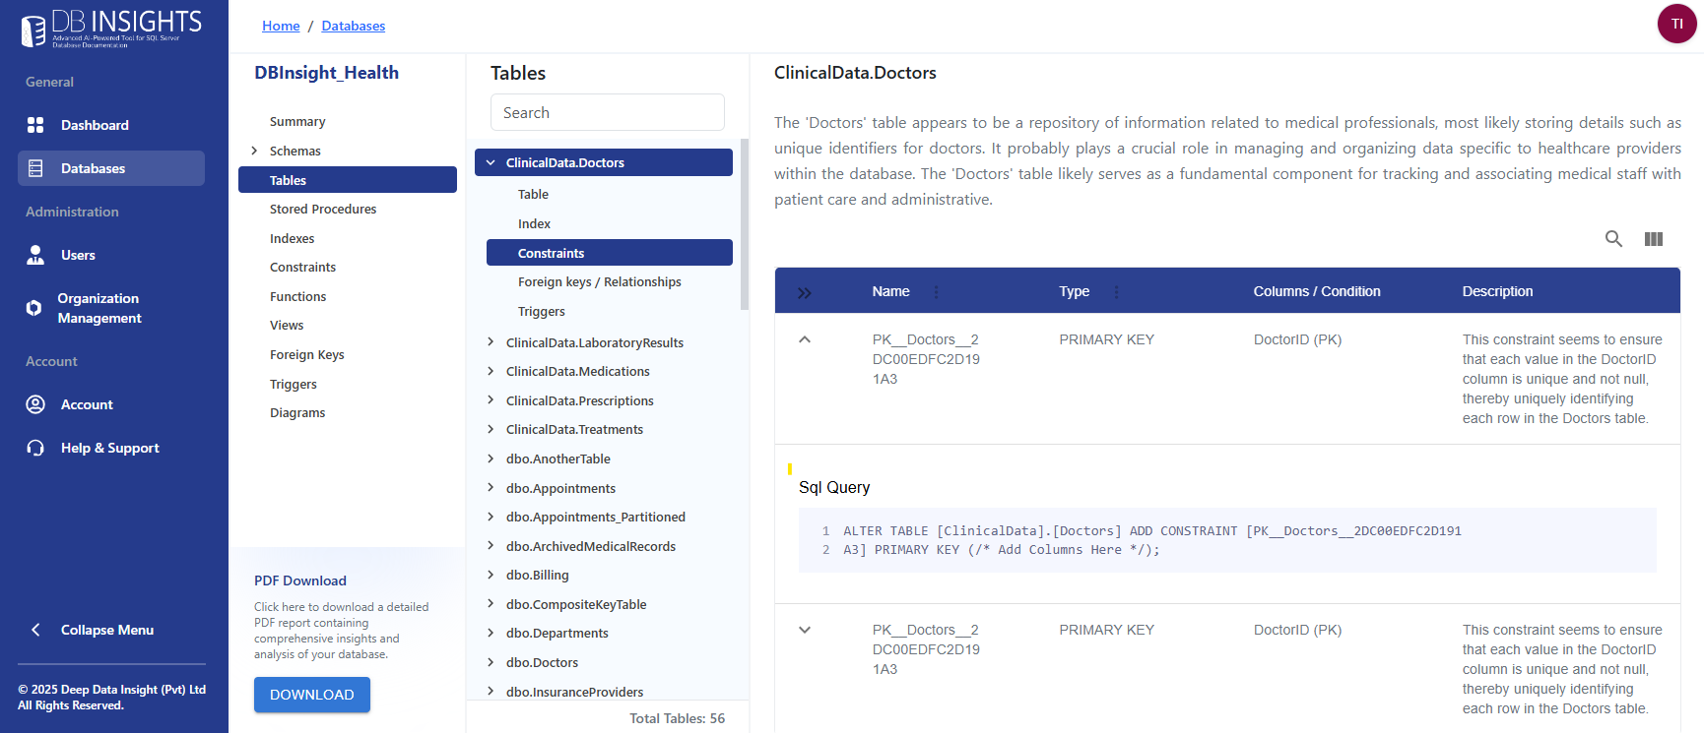This screenshot has width=1704, height=733.
Task: Open the column chooser icon
Action: click(1654, 239)
